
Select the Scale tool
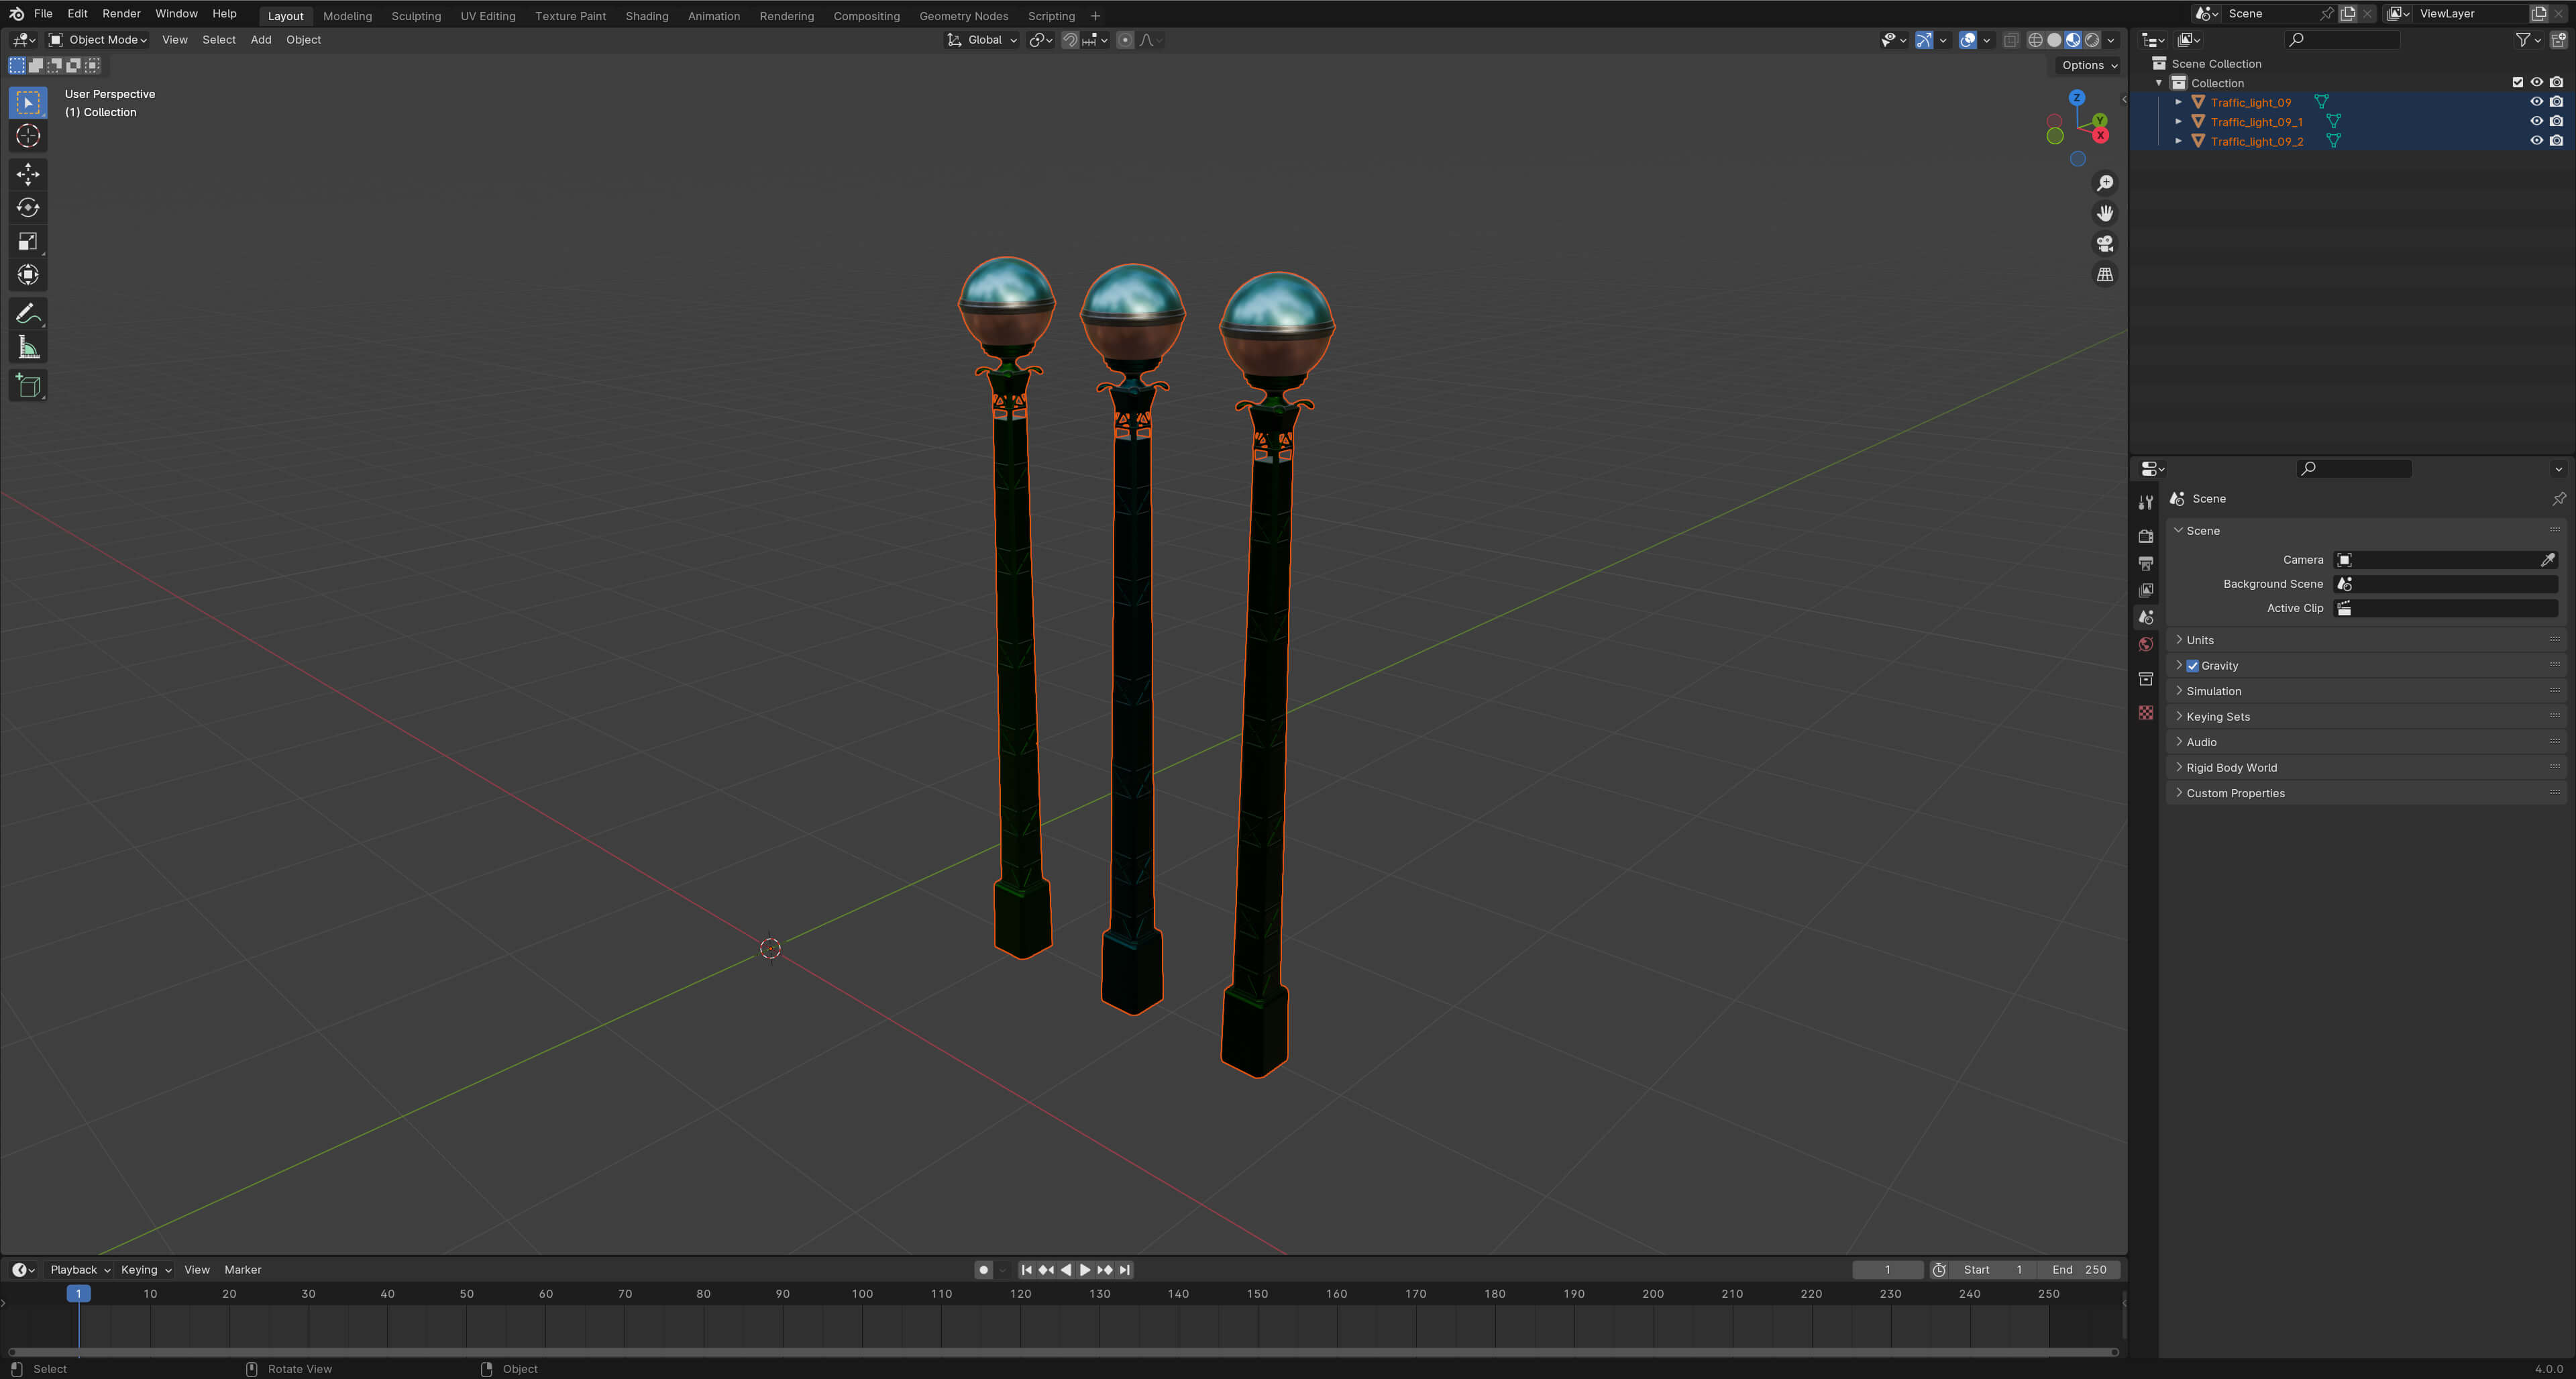(28, 241)
